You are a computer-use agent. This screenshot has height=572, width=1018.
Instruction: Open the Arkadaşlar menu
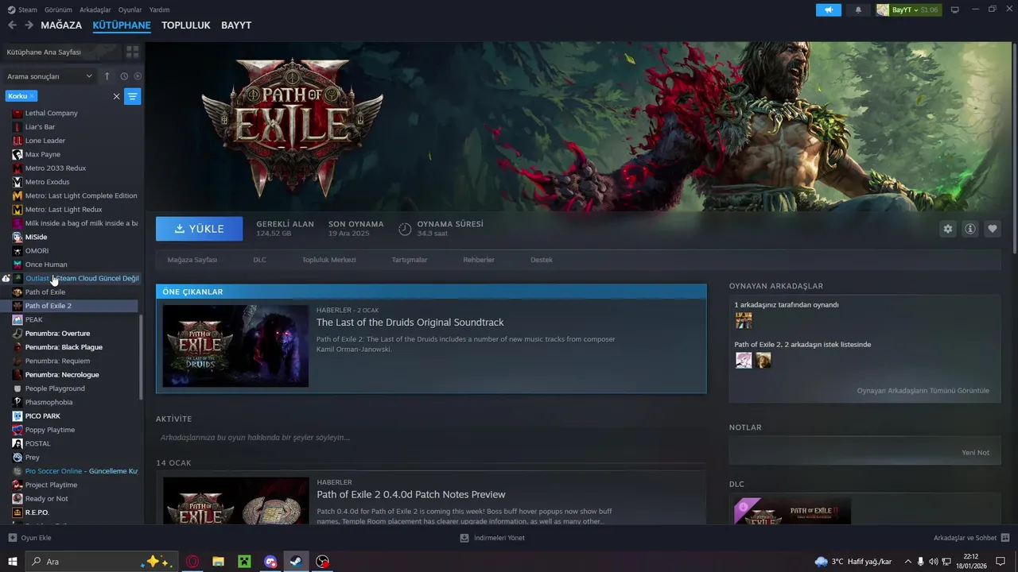95,10
